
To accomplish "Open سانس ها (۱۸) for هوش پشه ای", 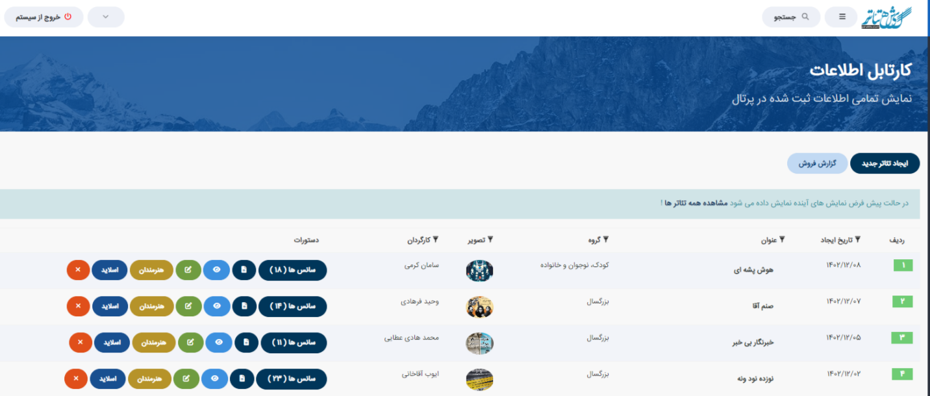I will pos(292,270).
